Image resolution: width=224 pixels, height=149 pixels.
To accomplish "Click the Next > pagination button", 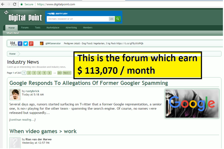I will coord(67,73).
